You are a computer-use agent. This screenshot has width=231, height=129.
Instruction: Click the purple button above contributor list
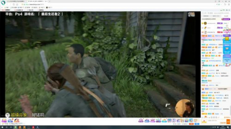click(x=226, y=19)
